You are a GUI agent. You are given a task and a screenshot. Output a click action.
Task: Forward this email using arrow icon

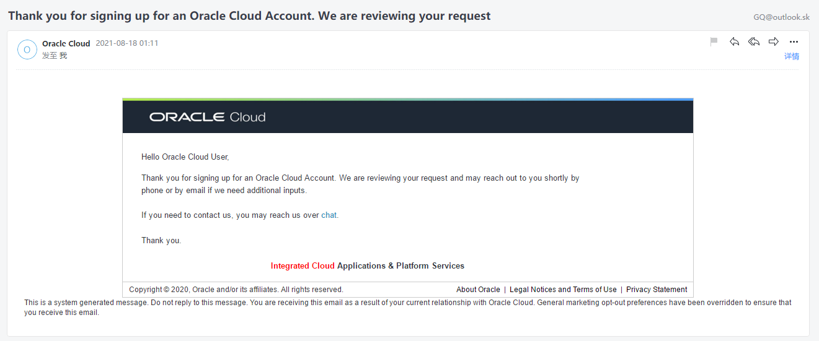click(774, 41)
